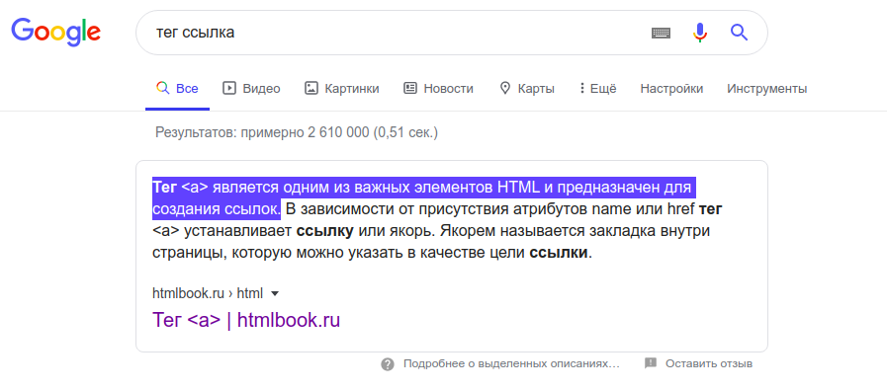Select the 'Все' results tab
The image size is (887, 391).
178,89
